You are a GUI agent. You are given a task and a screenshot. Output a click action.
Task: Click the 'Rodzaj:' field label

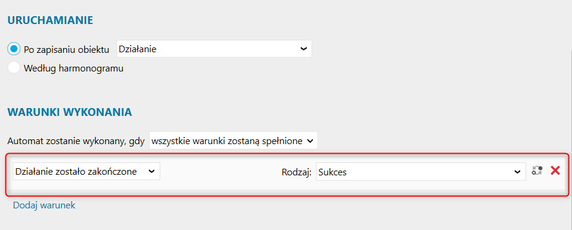point(296,172)
